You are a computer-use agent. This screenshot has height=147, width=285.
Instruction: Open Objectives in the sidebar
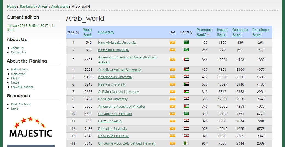pyautogui.click(x=18, y=74)
